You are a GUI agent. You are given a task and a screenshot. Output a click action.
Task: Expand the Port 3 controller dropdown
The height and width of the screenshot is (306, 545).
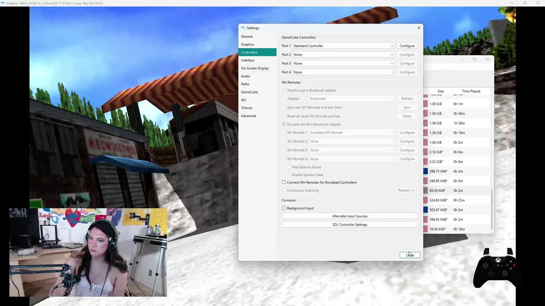click(344, 63)
